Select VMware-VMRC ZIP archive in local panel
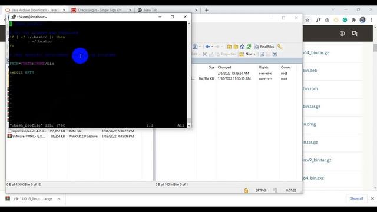Screen dimensions: 377x212 coord(29,136)
